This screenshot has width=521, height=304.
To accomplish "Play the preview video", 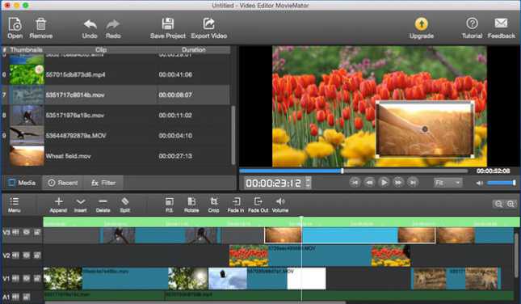I will [384, 182].
